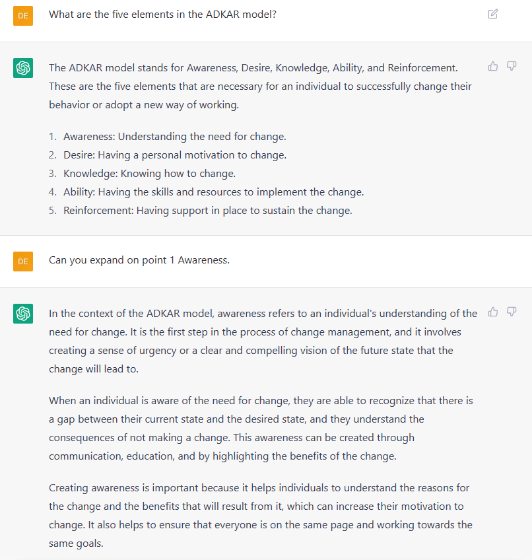Thumbs down the first ADKAR response
532x560 pixels.
(512, 66)
